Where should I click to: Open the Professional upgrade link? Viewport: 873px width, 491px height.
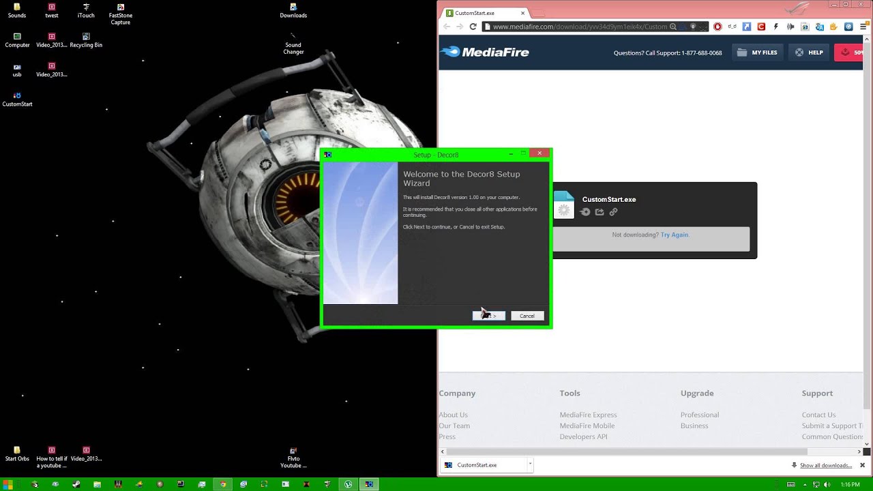[700, 415]
